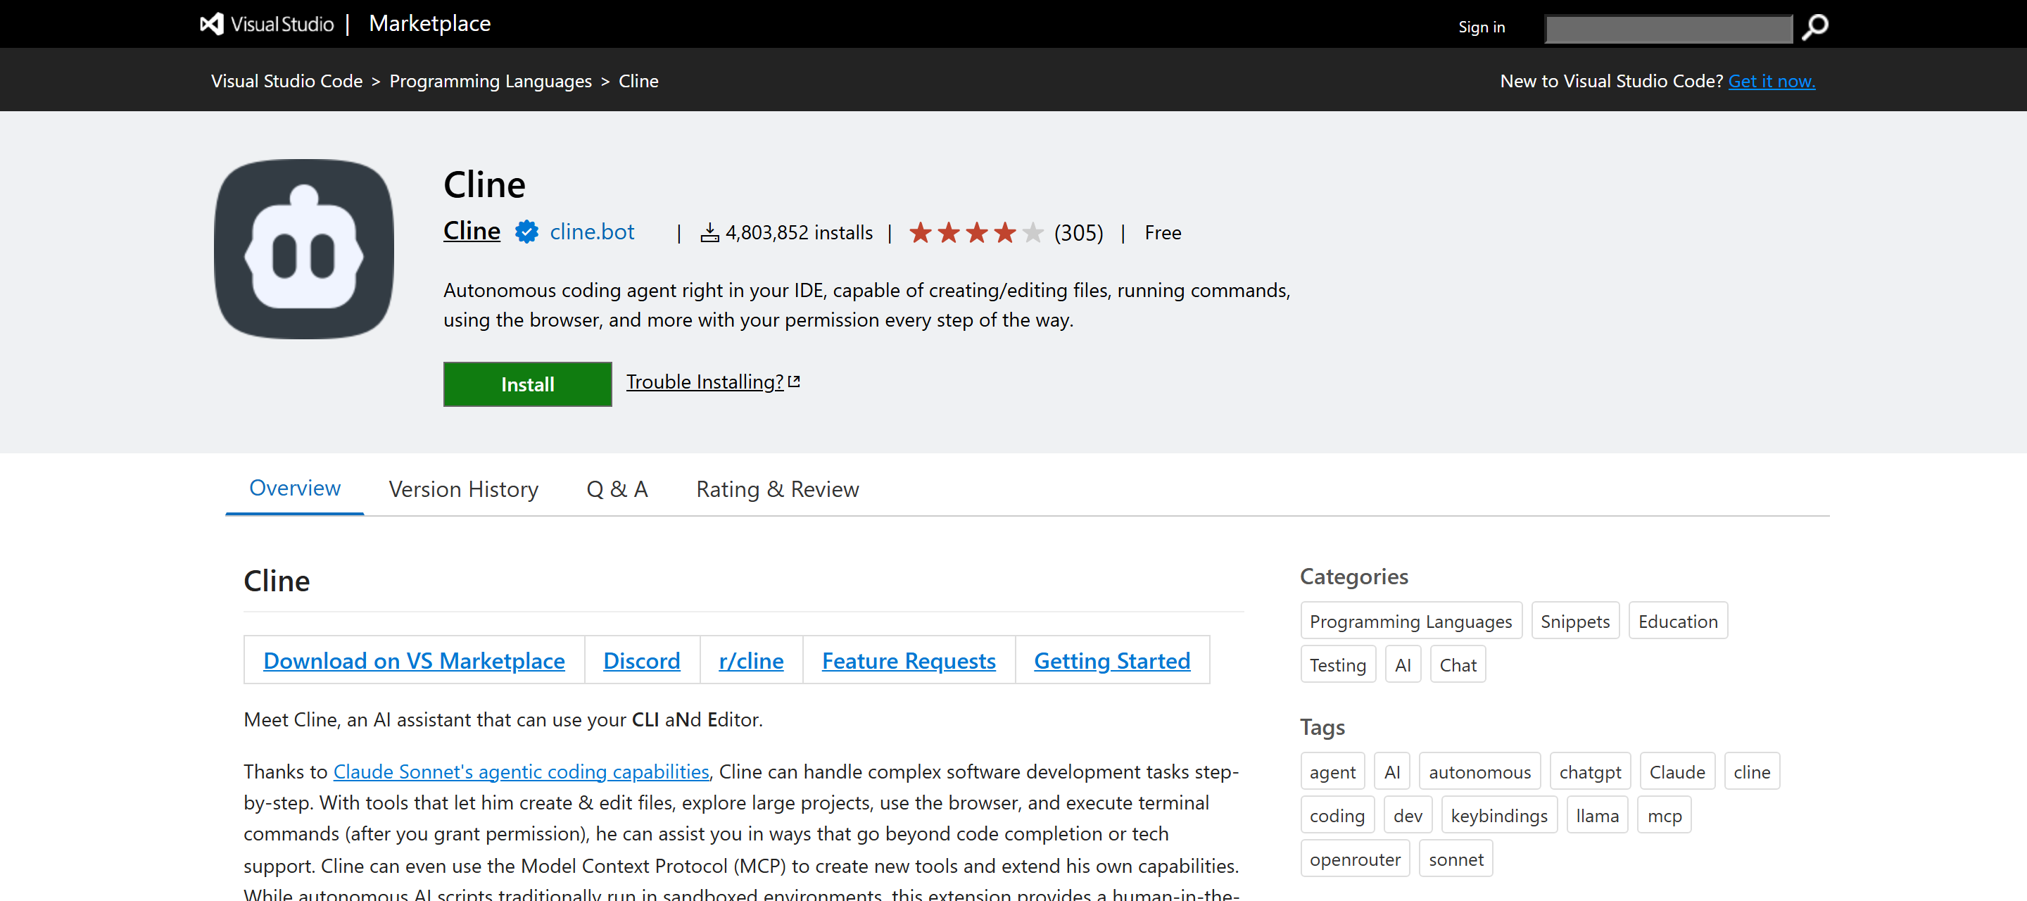Switch to the Version History tab
The height and width of the screenshot is (901, 2027).
click(464, 489)
